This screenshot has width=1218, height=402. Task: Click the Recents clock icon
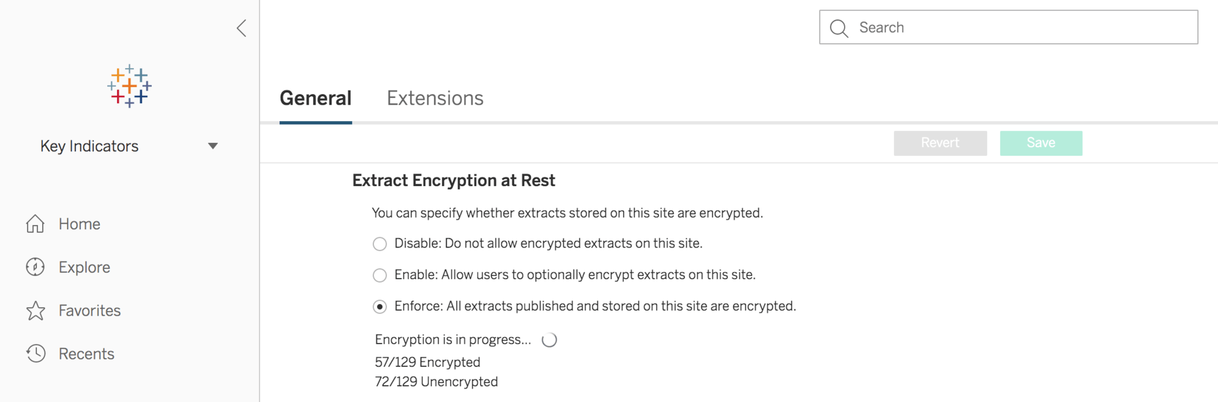point(35,353)
